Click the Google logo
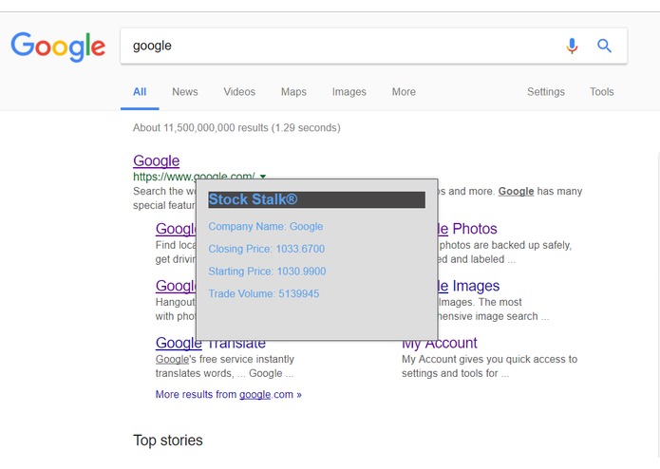 58,47
